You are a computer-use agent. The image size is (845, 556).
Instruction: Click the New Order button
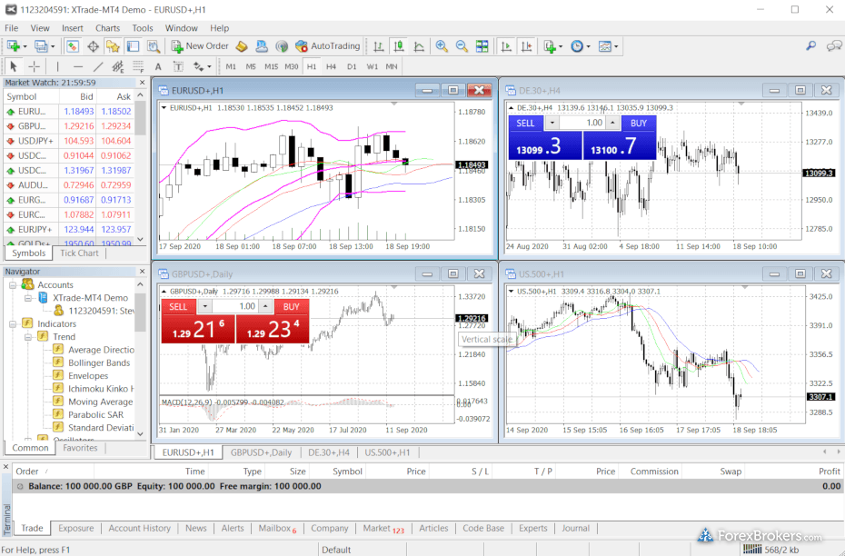(200, 46)
